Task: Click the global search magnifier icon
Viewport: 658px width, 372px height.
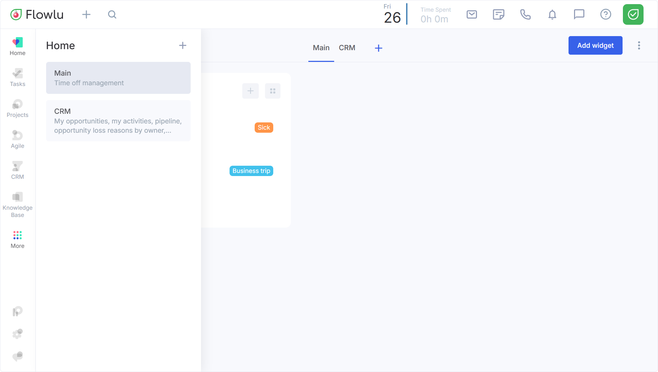Action: [x=112, y=14]
